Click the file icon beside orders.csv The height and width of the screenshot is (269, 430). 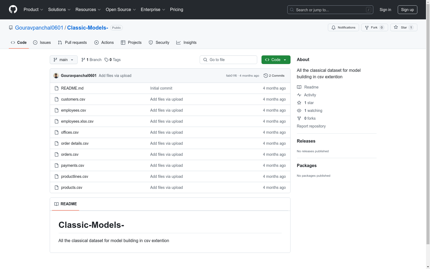click(x=56, y=154)
